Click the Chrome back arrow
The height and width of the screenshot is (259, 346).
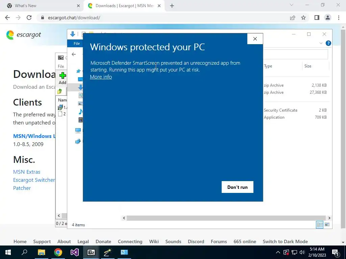pyautogui.click(x=7, y=18)
